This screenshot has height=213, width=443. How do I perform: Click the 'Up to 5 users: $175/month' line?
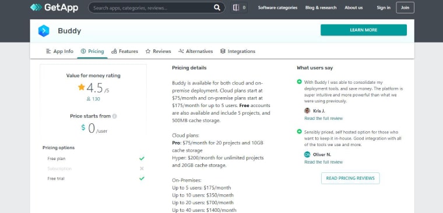tap(202, 187)
